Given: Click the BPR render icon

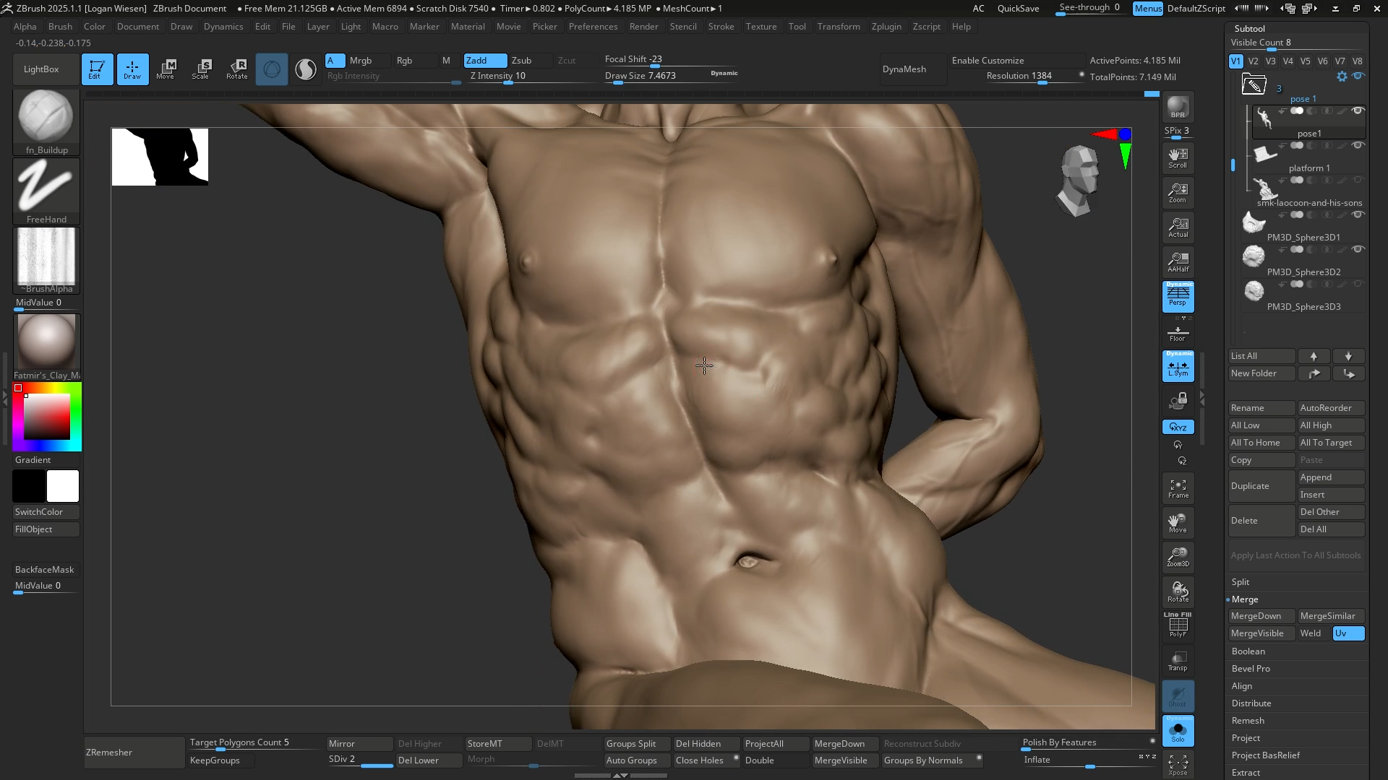Looking at the screenshot, I should 1178,108.
